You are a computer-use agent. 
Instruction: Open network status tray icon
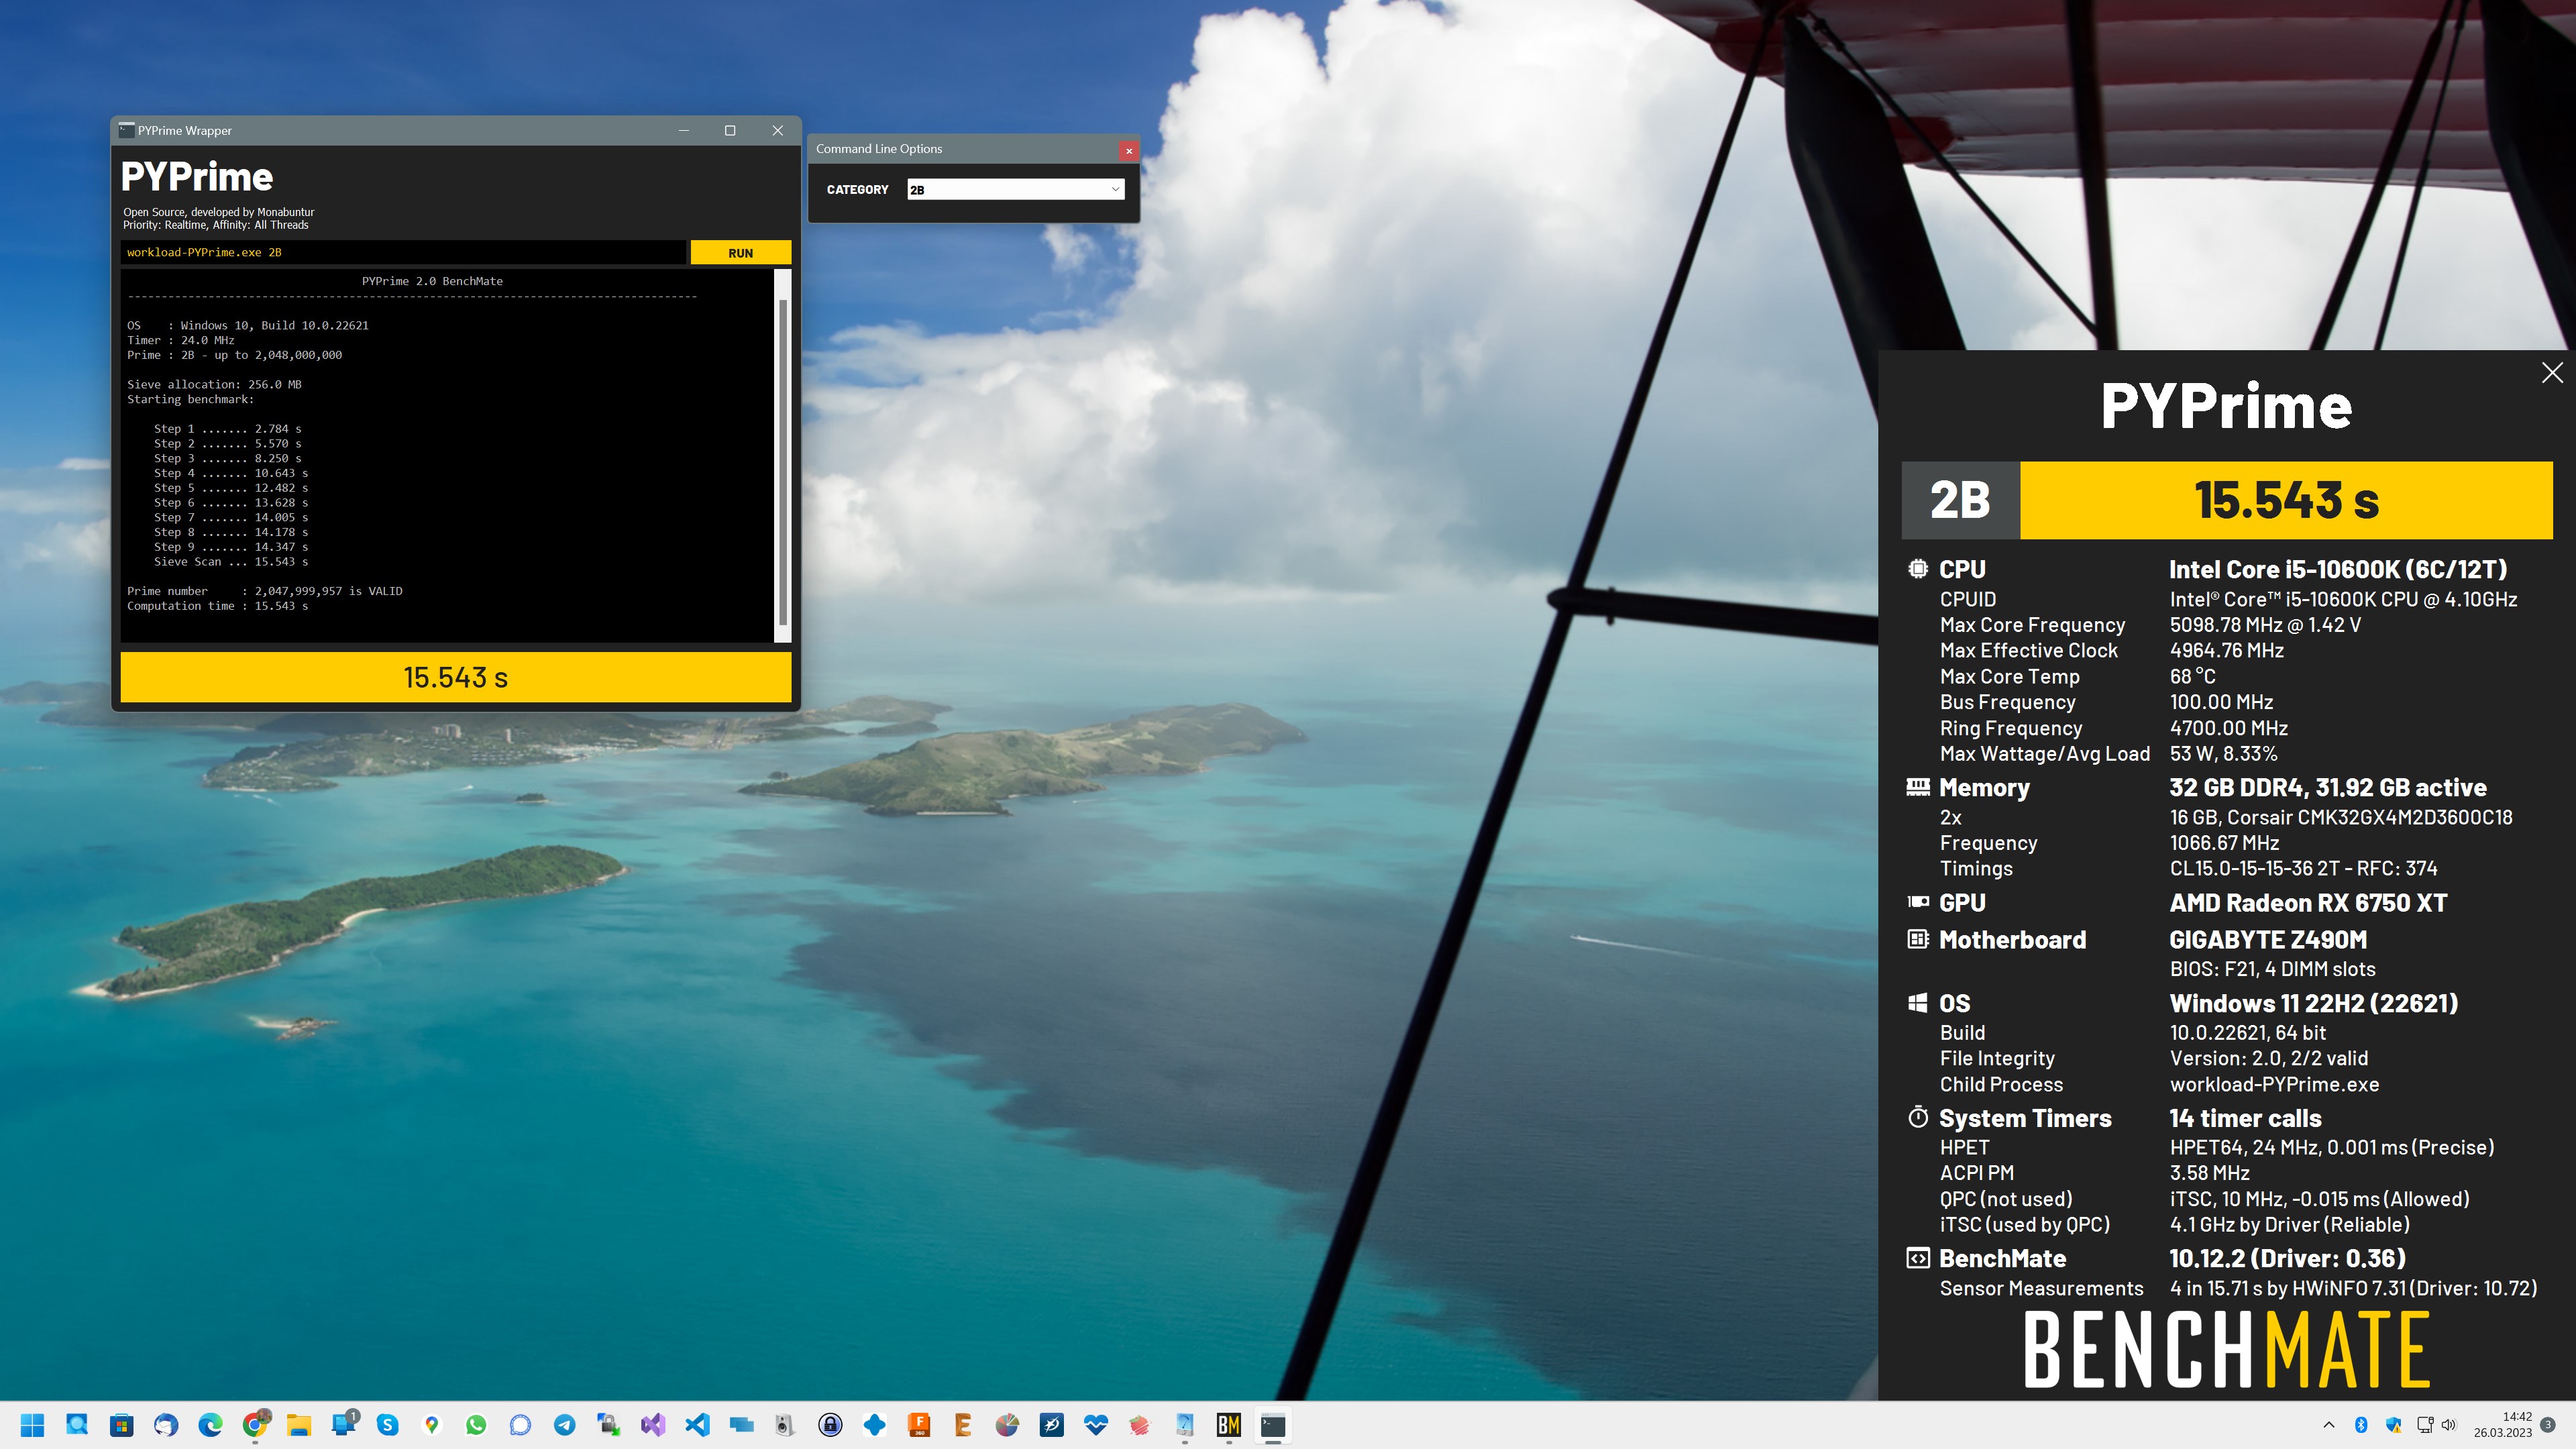pyautogui.click(x=2424, y=1425)
